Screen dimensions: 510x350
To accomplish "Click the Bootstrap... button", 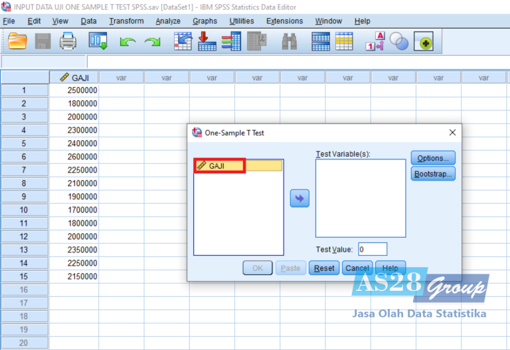I will [433, 174].
